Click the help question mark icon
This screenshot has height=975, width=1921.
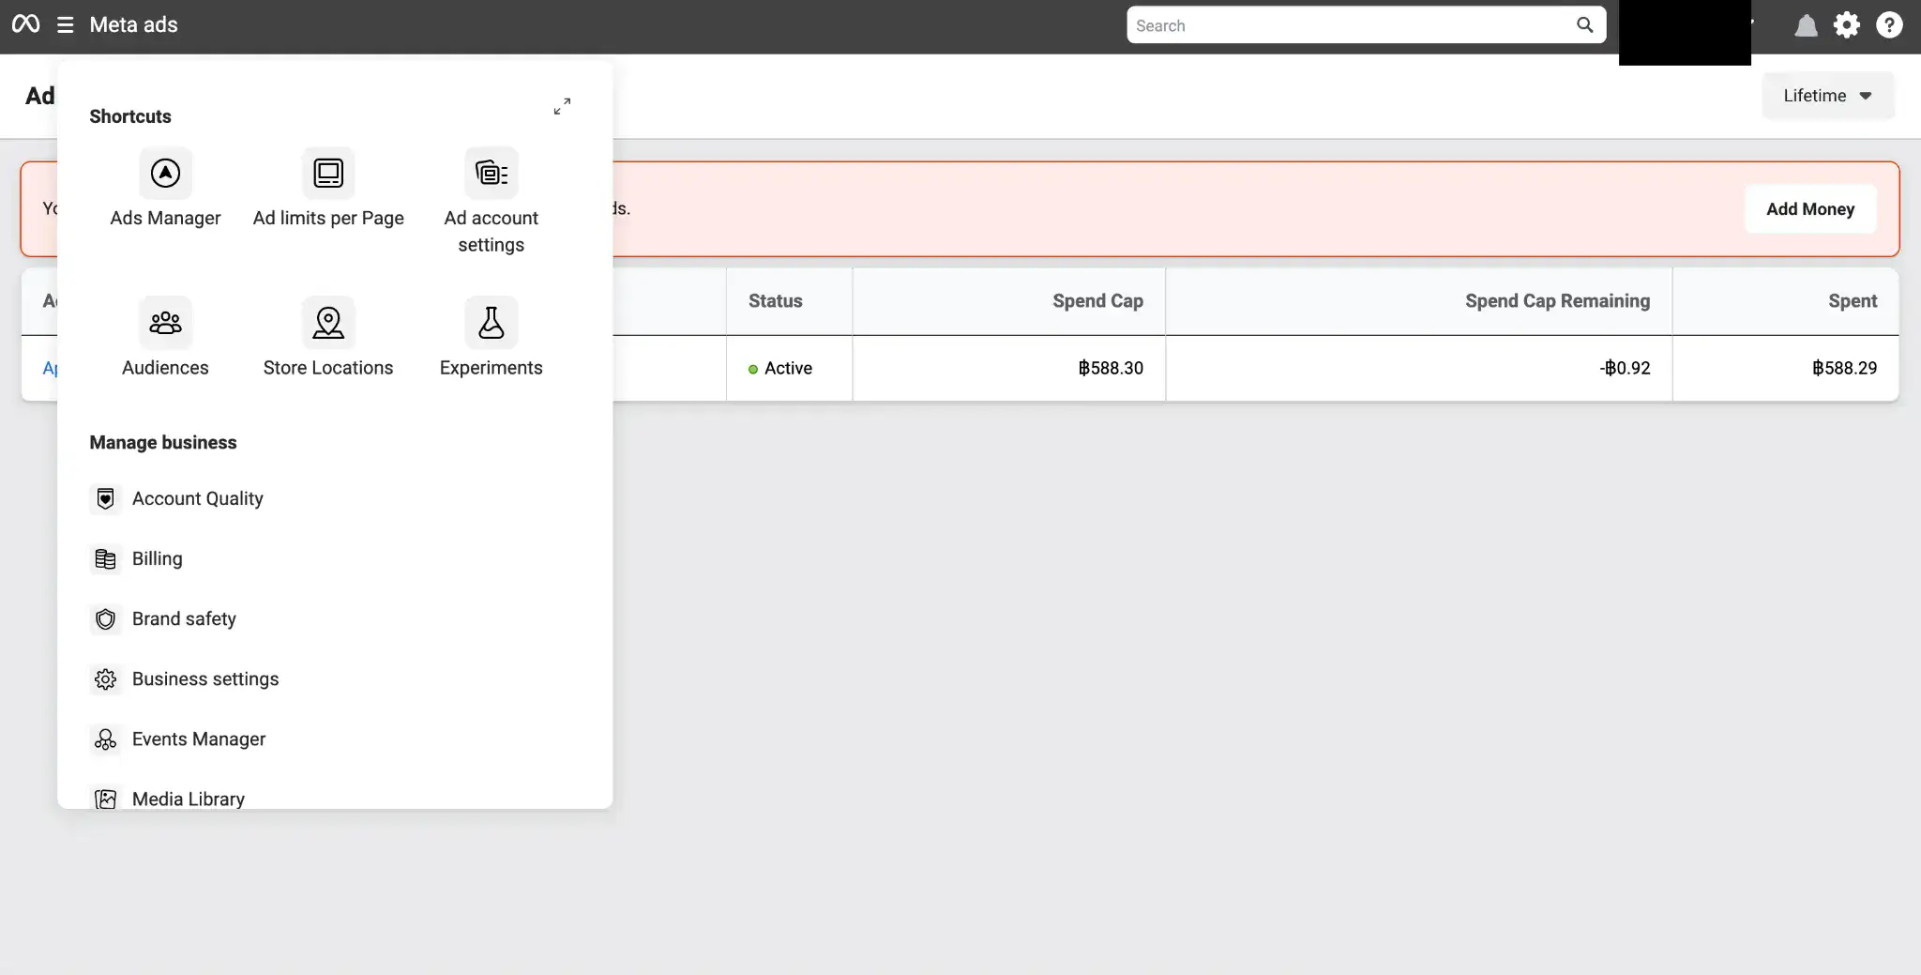[1889, 25]
